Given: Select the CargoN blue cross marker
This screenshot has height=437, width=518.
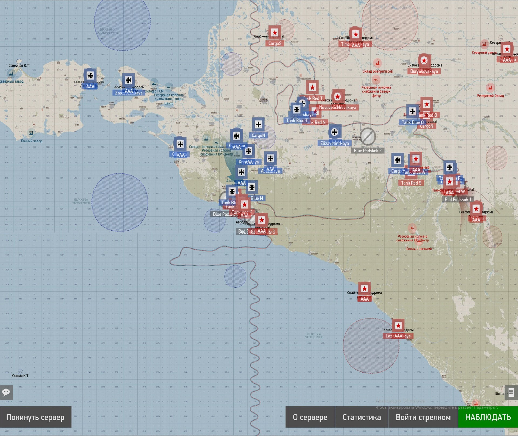Looking at the screenshot, I should [x=258, y=125].
